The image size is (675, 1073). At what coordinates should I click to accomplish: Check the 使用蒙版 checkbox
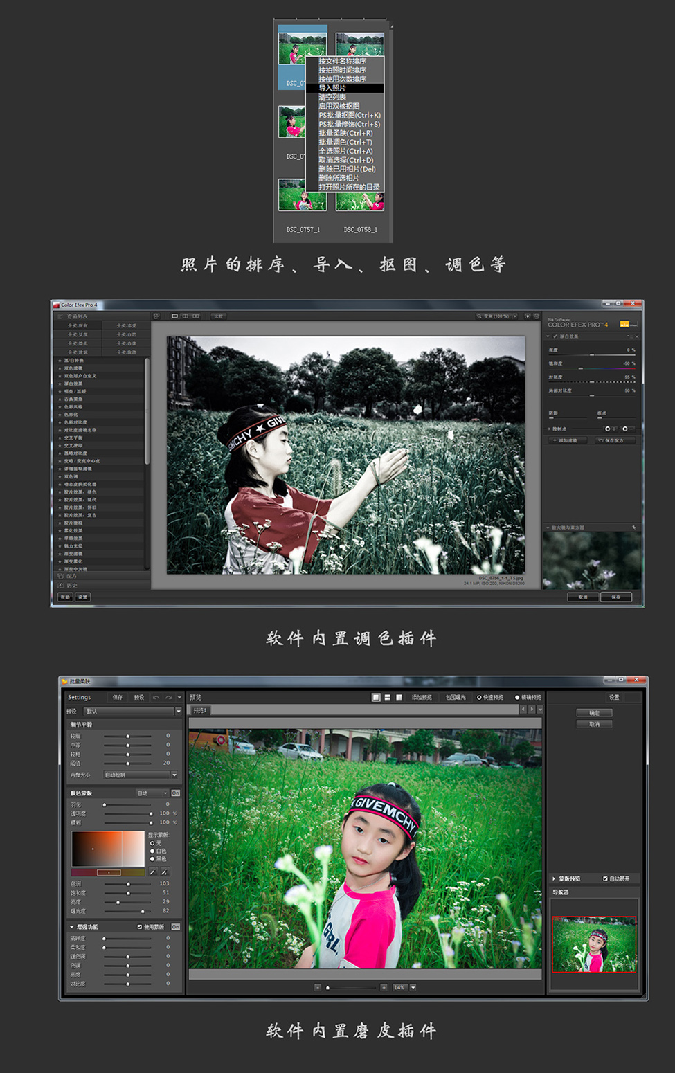[140, 927]
